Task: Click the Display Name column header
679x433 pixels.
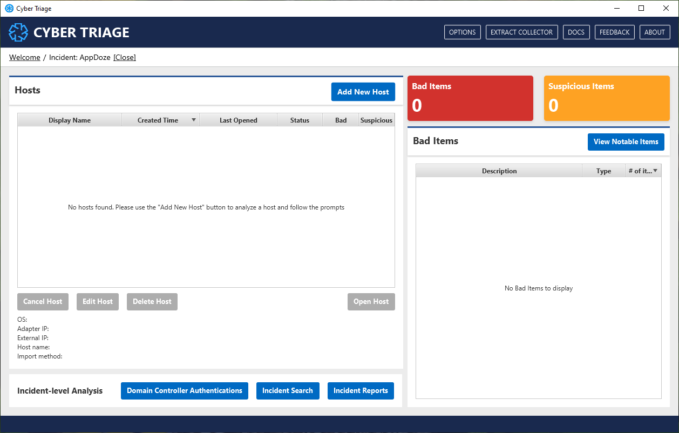Action: click(70, 120)
